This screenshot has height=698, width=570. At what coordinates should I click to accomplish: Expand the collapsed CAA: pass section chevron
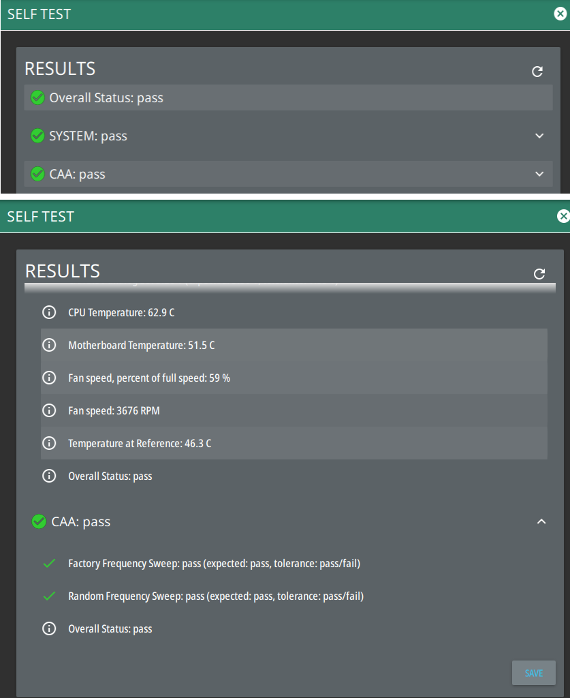(x=539, y=174)
